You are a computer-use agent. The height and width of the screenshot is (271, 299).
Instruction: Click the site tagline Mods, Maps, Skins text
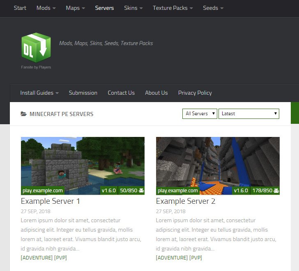coord(106,43)
